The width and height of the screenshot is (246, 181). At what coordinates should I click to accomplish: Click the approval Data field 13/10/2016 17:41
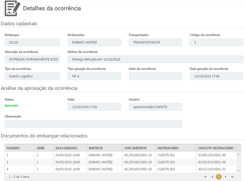[x=94, y=107]
